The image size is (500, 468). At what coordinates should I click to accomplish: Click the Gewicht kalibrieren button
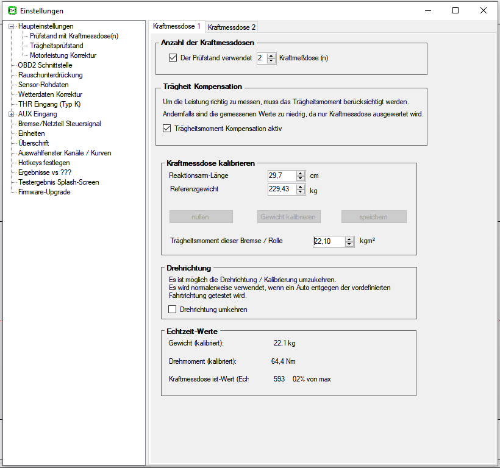(289, 217)
